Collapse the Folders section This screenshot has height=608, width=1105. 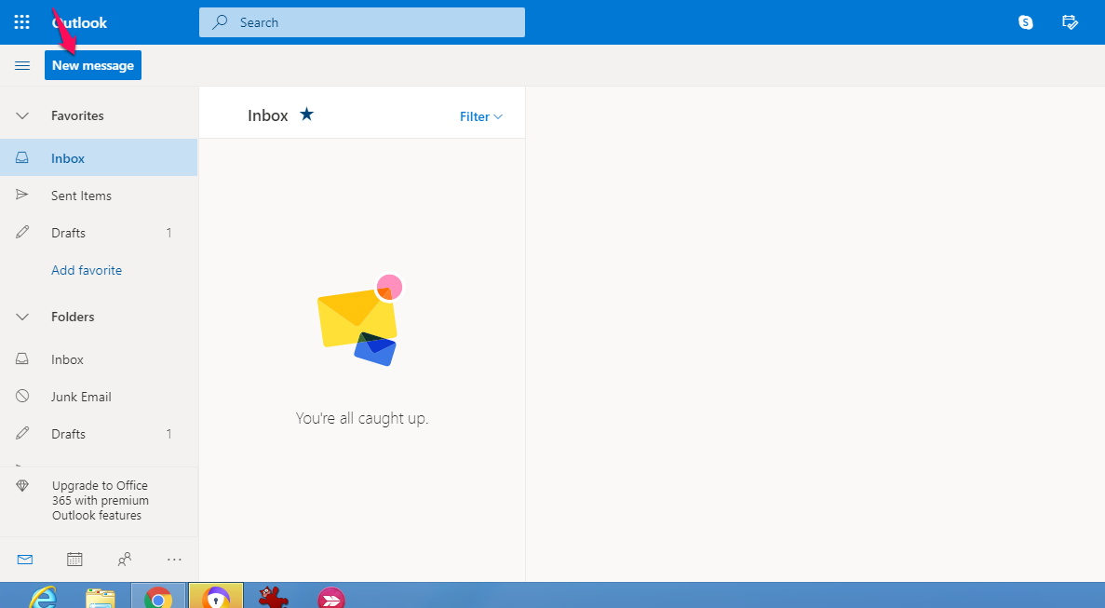coord(21,317)
